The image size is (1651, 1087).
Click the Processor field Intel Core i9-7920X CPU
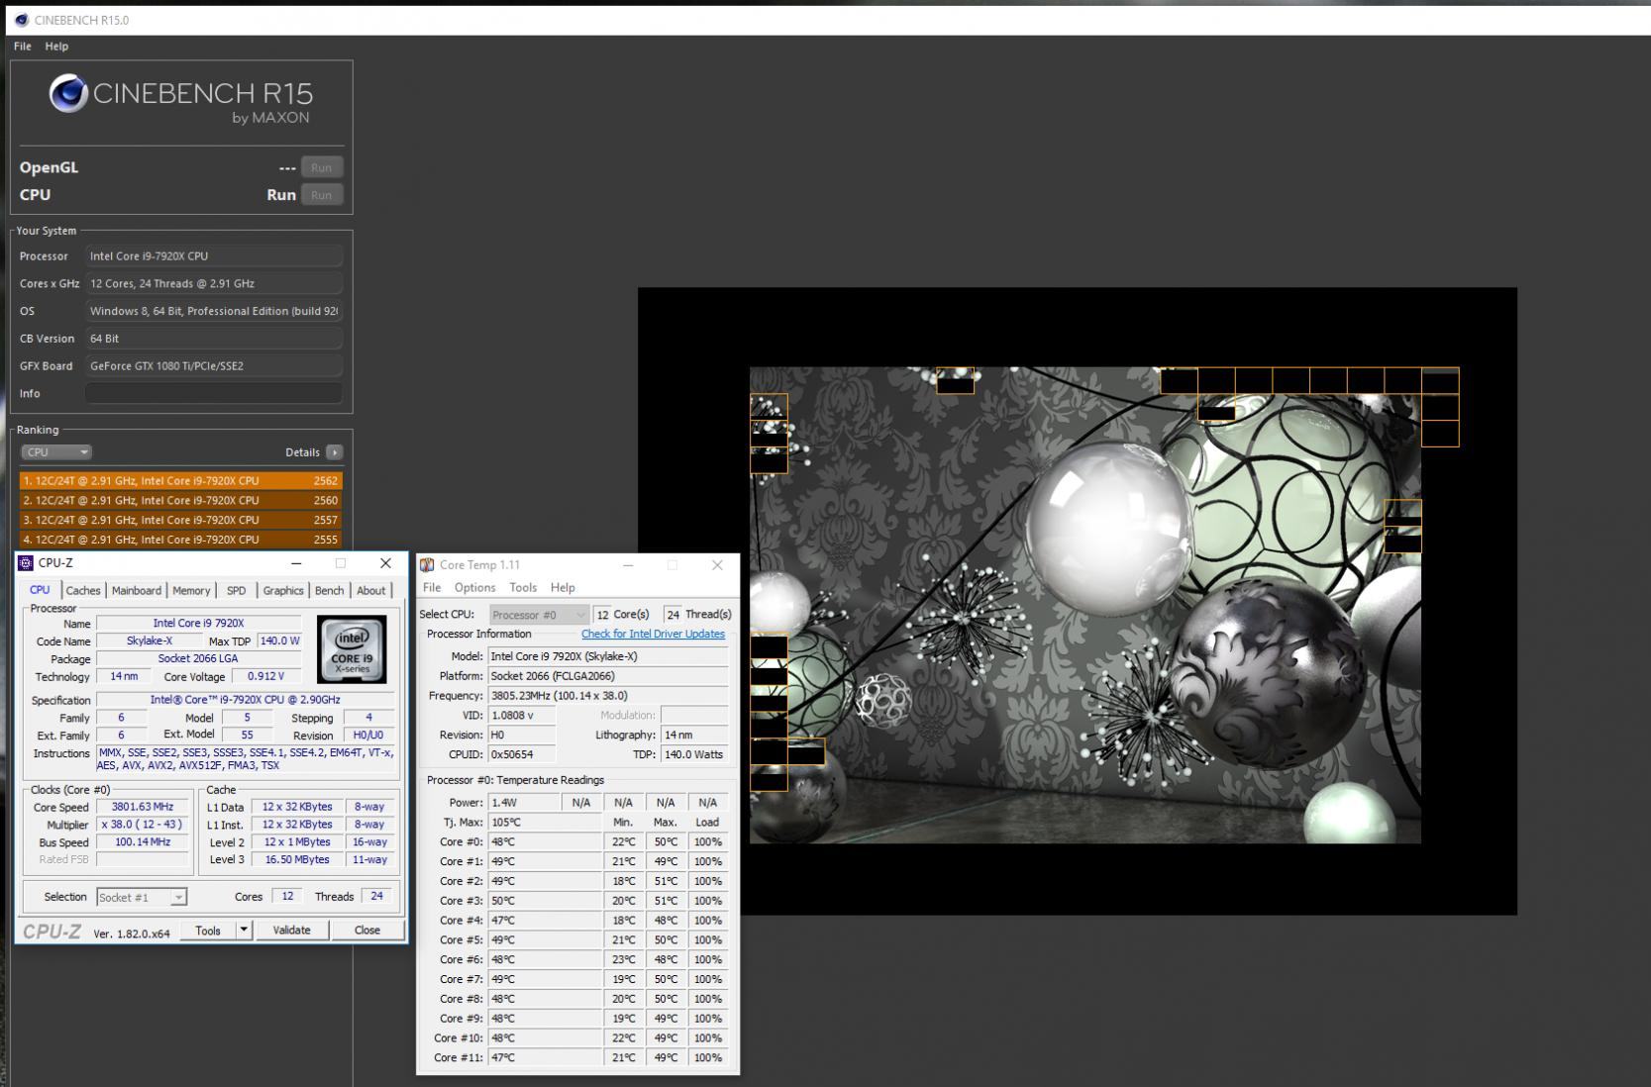click(x=214, y=256)
